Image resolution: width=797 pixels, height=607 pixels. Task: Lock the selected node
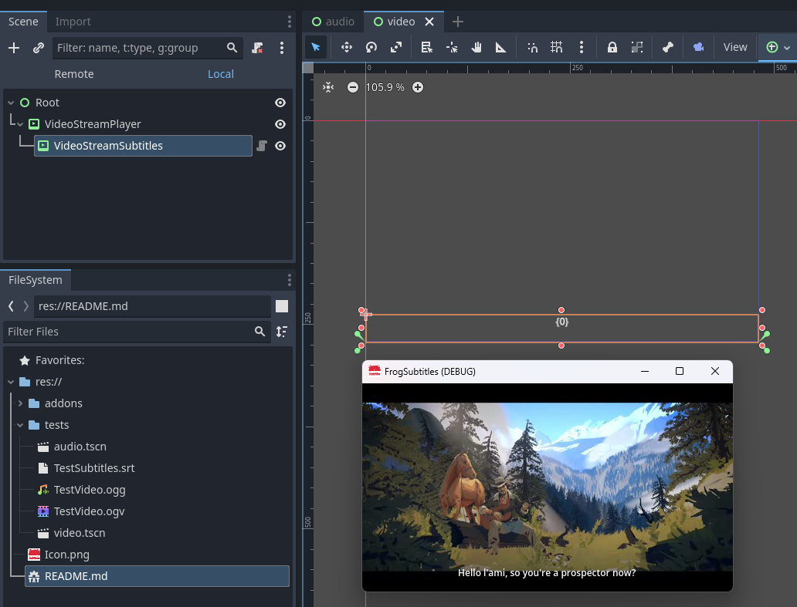612,47
